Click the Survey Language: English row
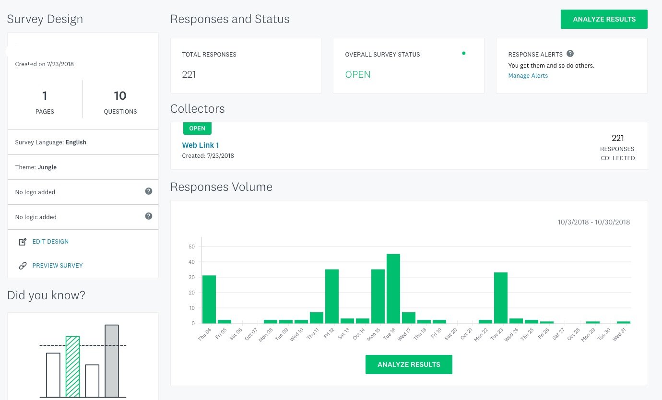 (x=83, y=142)
